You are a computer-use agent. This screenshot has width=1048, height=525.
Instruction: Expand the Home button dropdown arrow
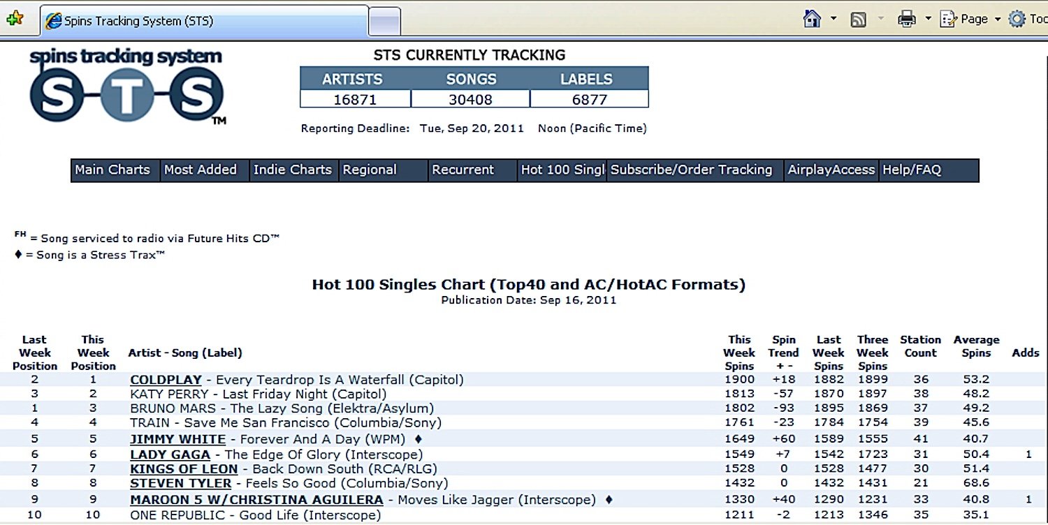click(x=834, y=19)
